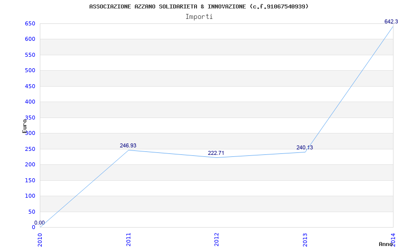Click the 50 y-axis tick label
This screenshot has width=398, height=249.
32,212
